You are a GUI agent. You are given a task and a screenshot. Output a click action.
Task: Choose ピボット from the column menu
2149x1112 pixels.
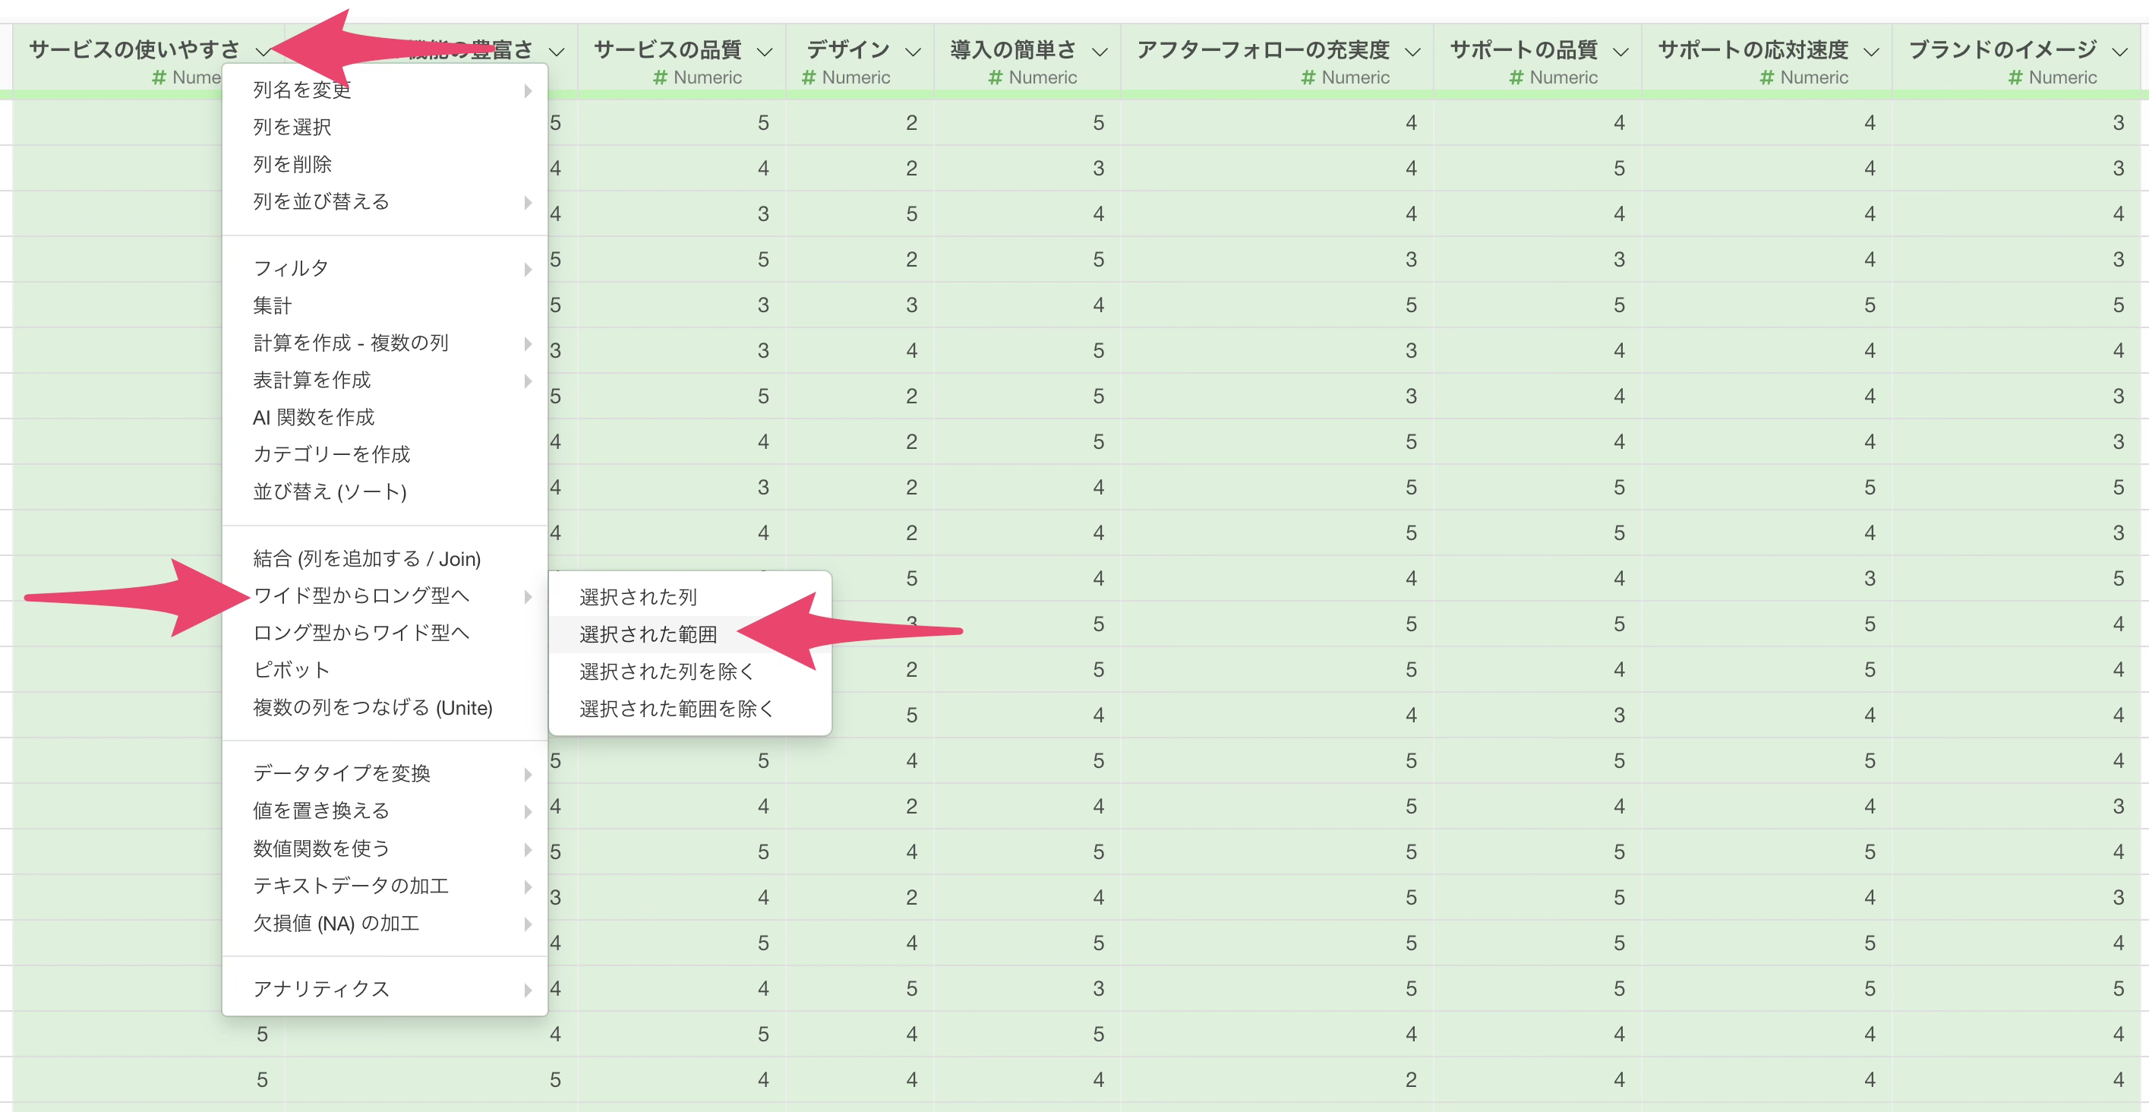[291, 670]
